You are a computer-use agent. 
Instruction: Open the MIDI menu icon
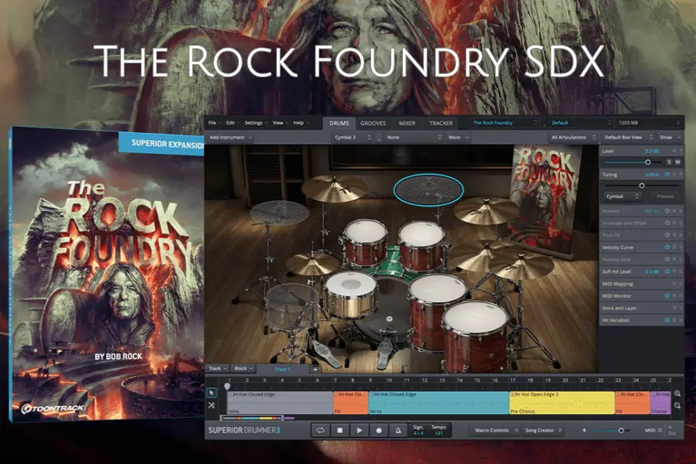[660, 430]
